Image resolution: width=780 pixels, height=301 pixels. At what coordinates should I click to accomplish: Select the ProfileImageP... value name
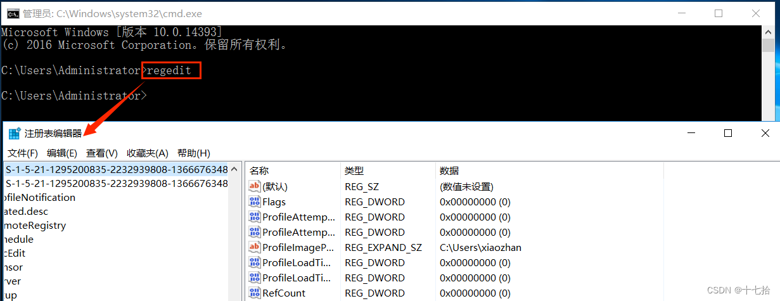click(x=298, y=247)
